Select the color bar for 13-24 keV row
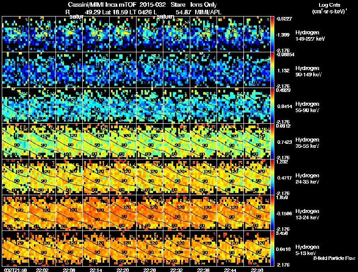Screen dimensions: 358x272 point(273,213)
